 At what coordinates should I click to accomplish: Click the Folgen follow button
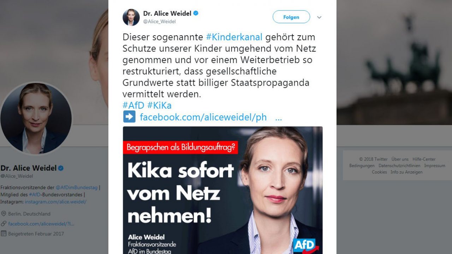[291, 17]
